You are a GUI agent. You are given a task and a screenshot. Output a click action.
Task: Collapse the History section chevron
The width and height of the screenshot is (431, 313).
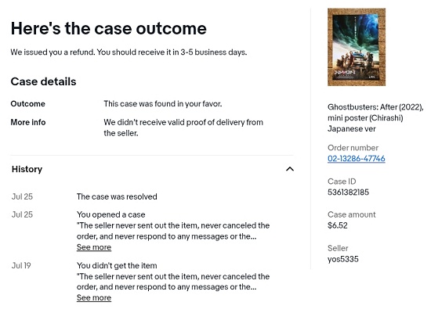[x=290, y=169]
